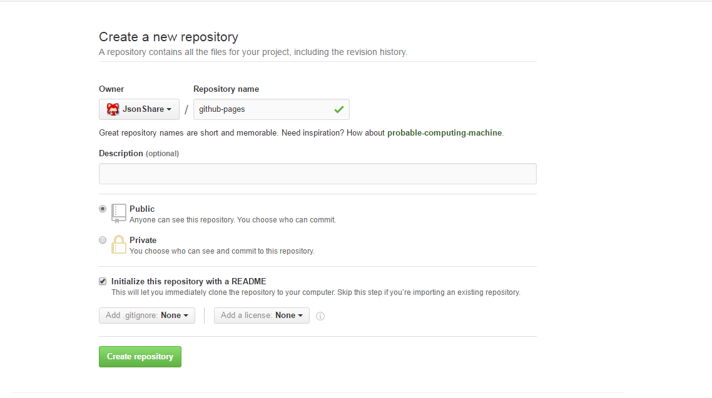Select the Public radio button
The height and width of the screenshot is (398, 712).
(x=103, y=209)
